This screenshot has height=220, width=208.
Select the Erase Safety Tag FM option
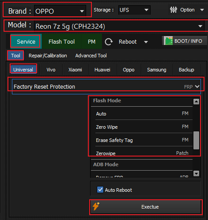[x=142, y=140]
